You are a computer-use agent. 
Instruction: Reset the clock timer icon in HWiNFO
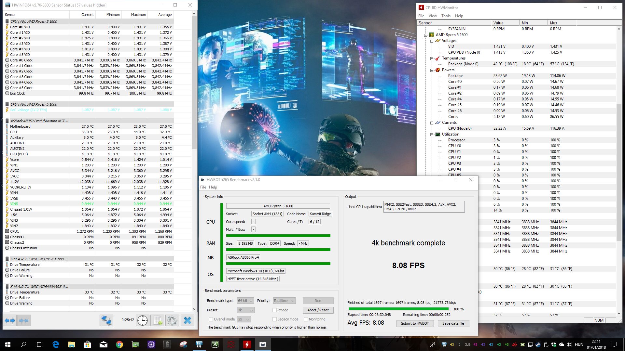click(142, 320)
